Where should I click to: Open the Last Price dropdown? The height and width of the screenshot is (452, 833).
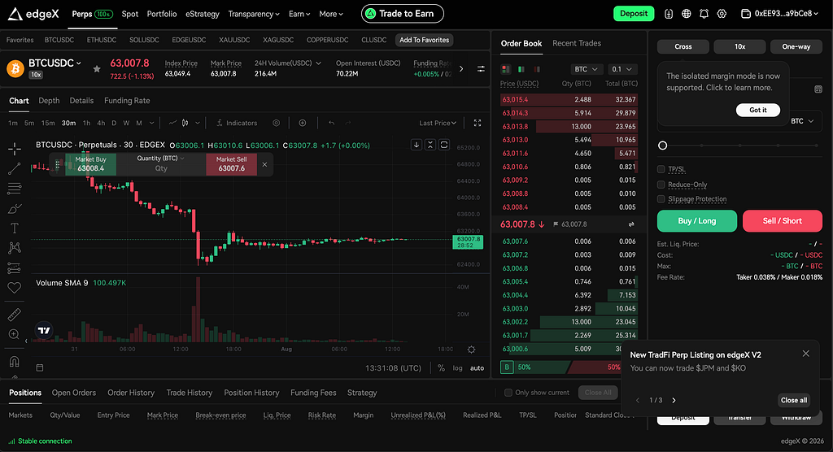click(438, 123)
